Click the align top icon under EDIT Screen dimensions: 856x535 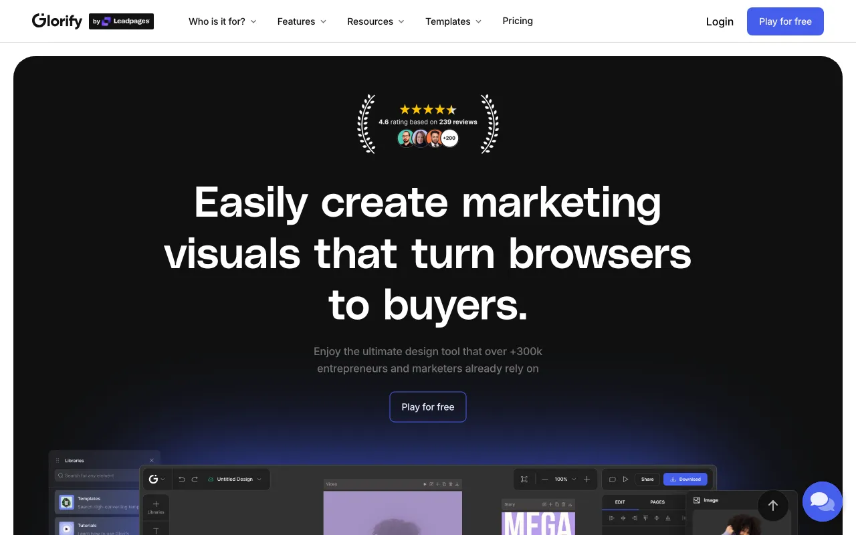click(x=645, y=518)
